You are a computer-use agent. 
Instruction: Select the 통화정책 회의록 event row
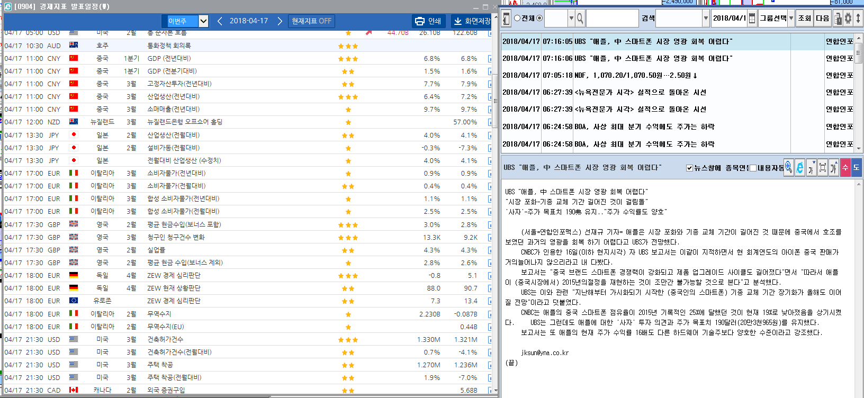pyautogui.click(x=248, y=46)
